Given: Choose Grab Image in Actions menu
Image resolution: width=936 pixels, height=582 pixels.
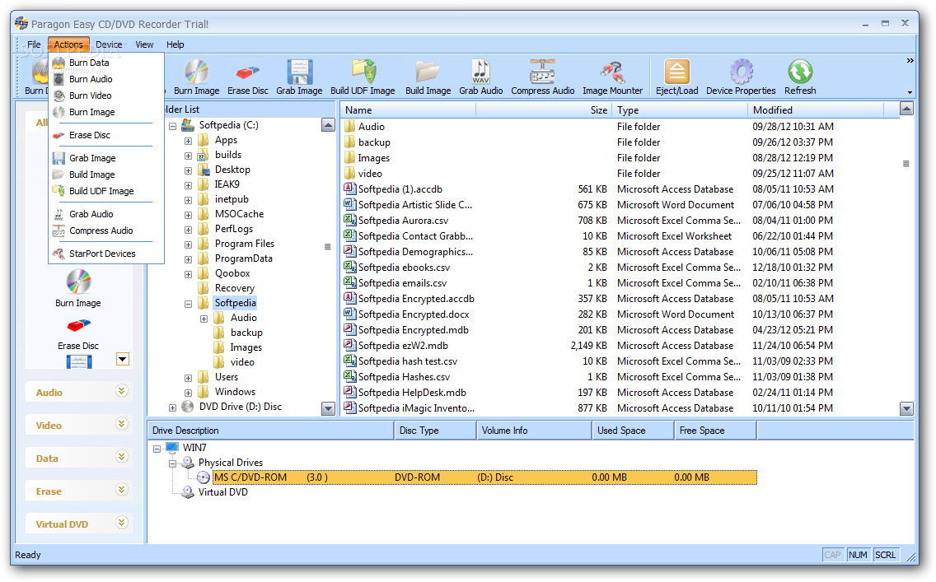Looking at the screenshot, I should click(x=92, y=158).
